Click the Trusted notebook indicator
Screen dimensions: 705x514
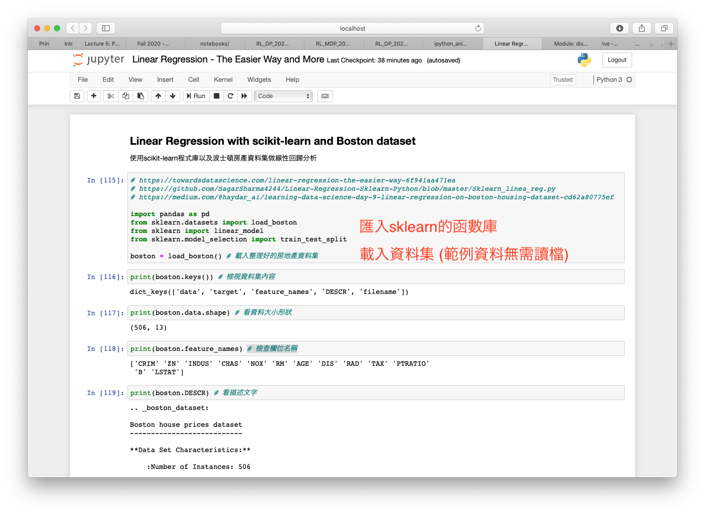pos(563,80)
